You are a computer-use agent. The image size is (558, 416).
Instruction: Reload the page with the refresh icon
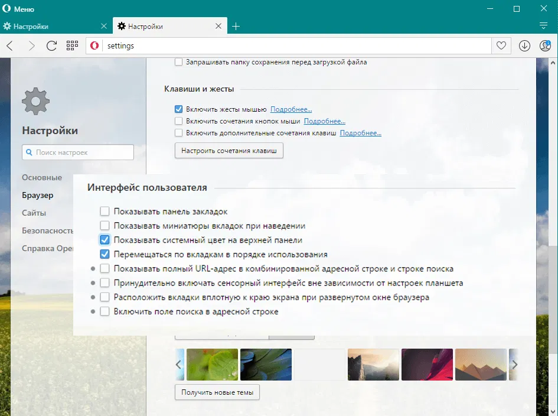tap(51, 45)
